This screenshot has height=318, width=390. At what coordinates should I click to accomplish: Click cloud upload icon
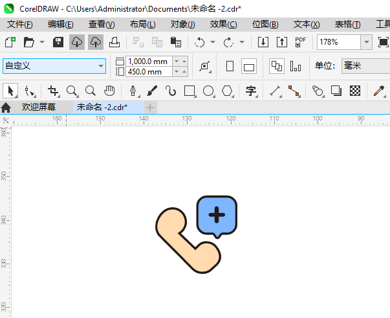click(96, 42)
